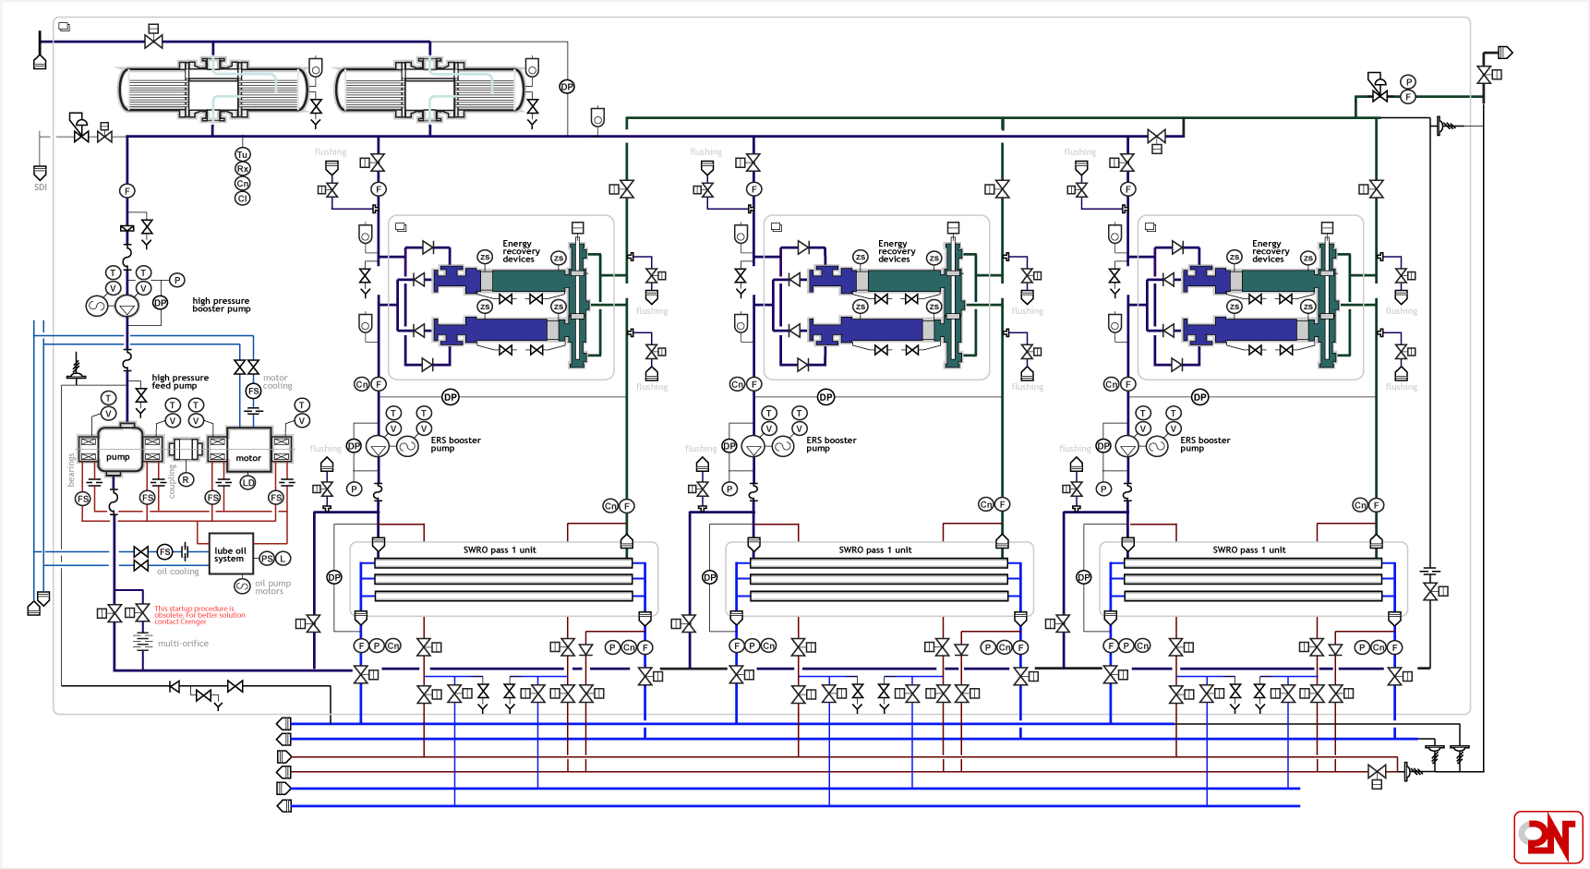Click the rightmost 'SWRO pass 1 unit' label
1590x869 pixels.
(x=1249, y=549)
